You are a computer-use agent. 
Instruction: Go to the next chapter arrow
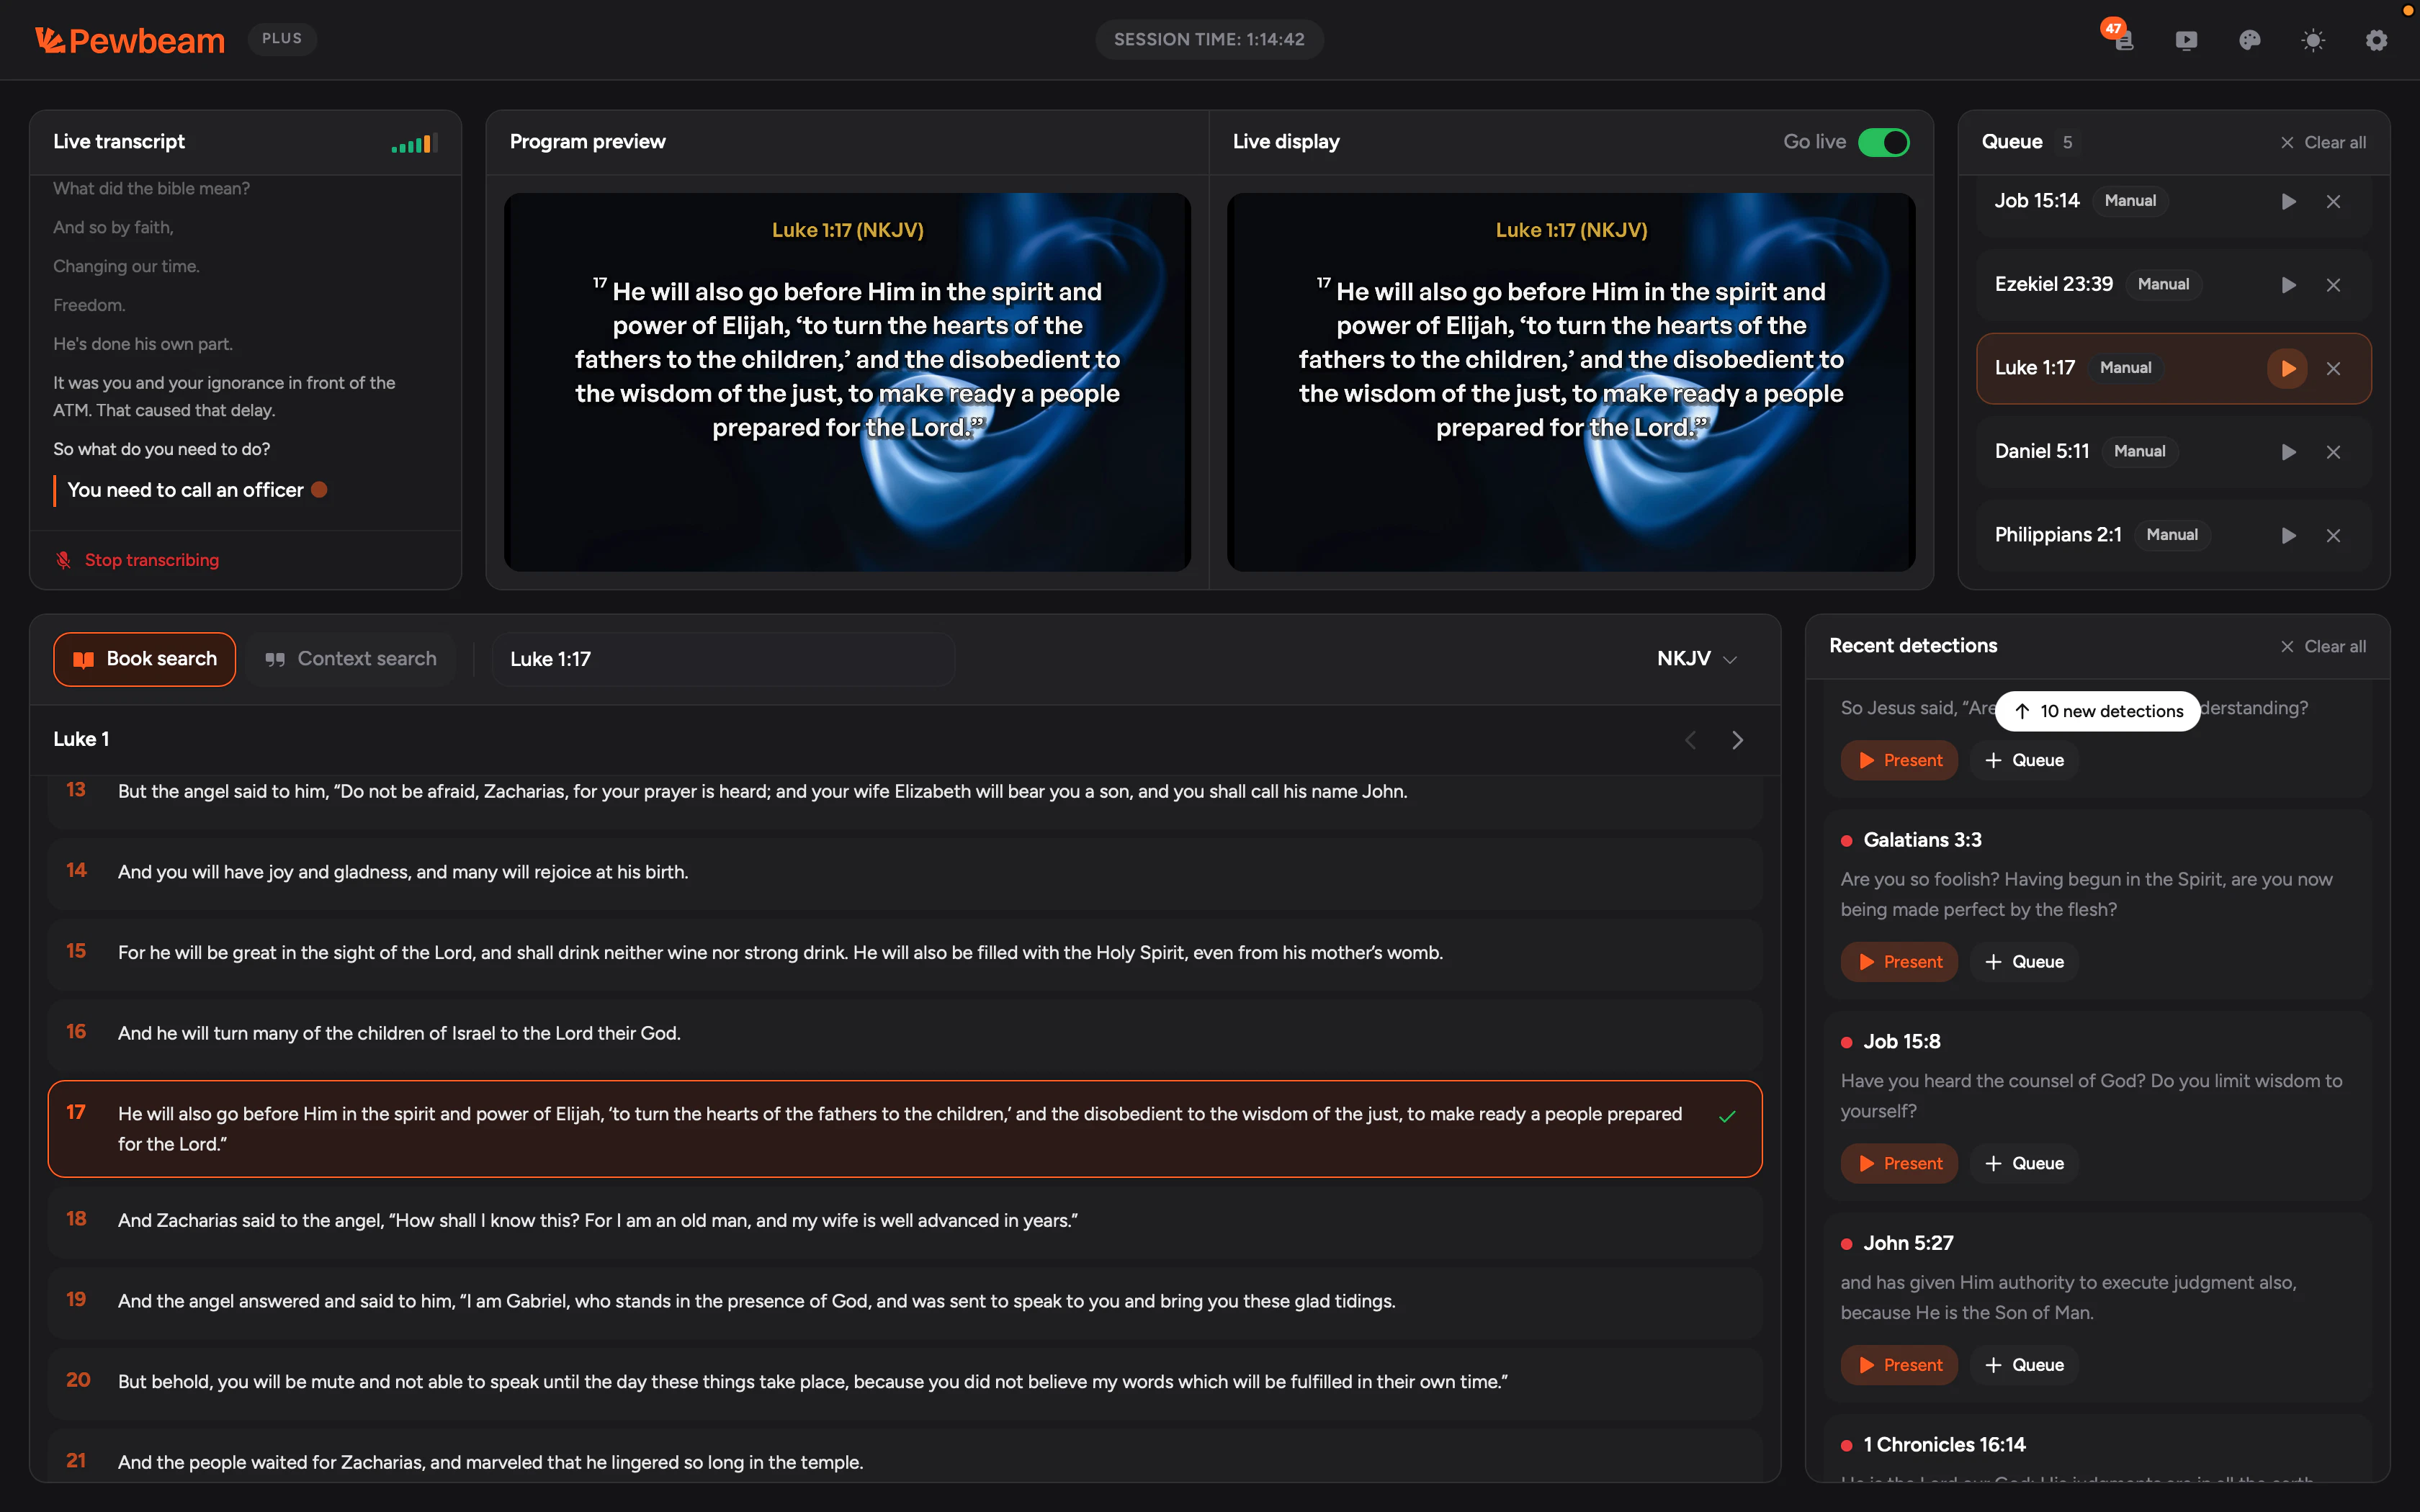[x=1737, y=740]
